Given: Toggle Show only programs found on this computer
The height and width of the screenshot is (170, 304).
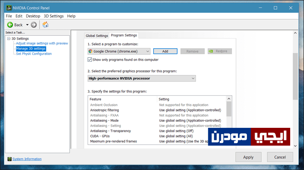Looking at the screenshot, I should (90, 60).
